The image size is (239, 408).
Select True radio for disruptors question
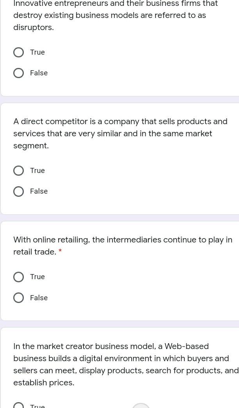tap(18, 52)
